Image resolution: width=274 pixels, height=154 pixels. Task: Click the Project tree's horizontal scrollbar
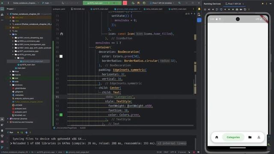pos(16,129)
